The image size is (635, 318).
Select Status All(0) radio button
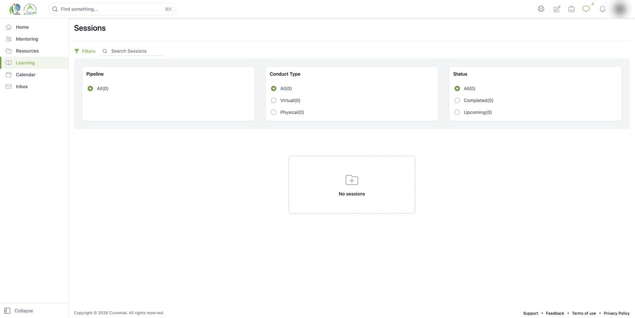457,88
